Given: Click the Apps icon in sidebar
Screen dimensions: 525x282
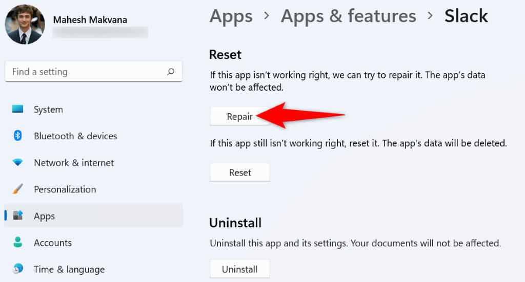Looking at the screenshot, I should [x=18, y=216].
